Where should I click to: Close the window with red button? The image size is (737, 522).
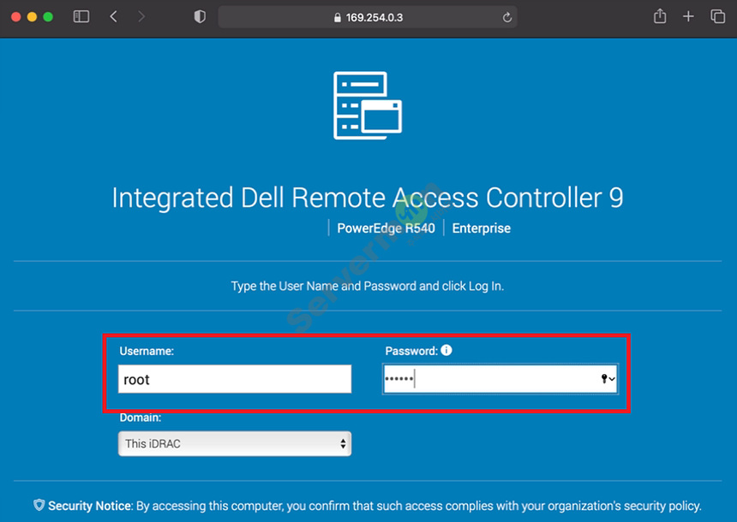pyautogui.click(x=16, y=17)
